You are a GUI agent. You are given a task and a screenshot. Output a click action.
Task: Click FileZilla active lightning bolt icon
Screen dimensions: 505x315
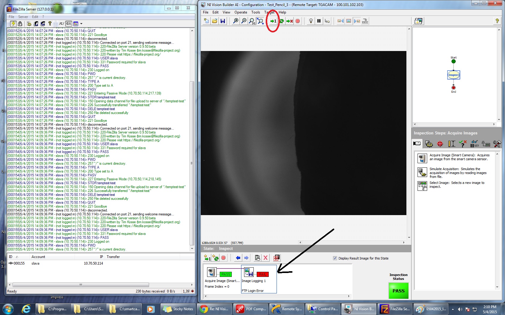[13, 23]
